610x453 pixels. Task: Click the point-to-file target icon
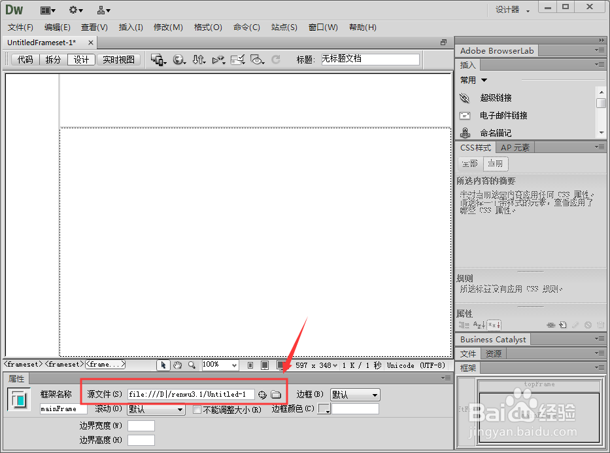[x=262, y=395]
